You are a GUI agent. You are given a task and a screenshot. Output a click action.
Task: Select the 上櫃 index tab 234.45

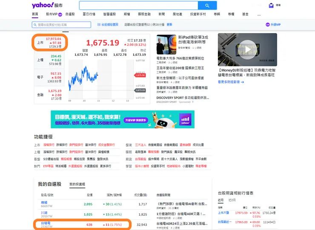(x=50, y=60)
